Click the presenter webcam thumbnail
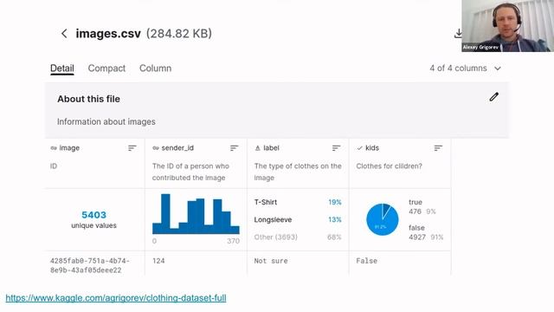The image size is (554, 312). [x=508, y=26]
